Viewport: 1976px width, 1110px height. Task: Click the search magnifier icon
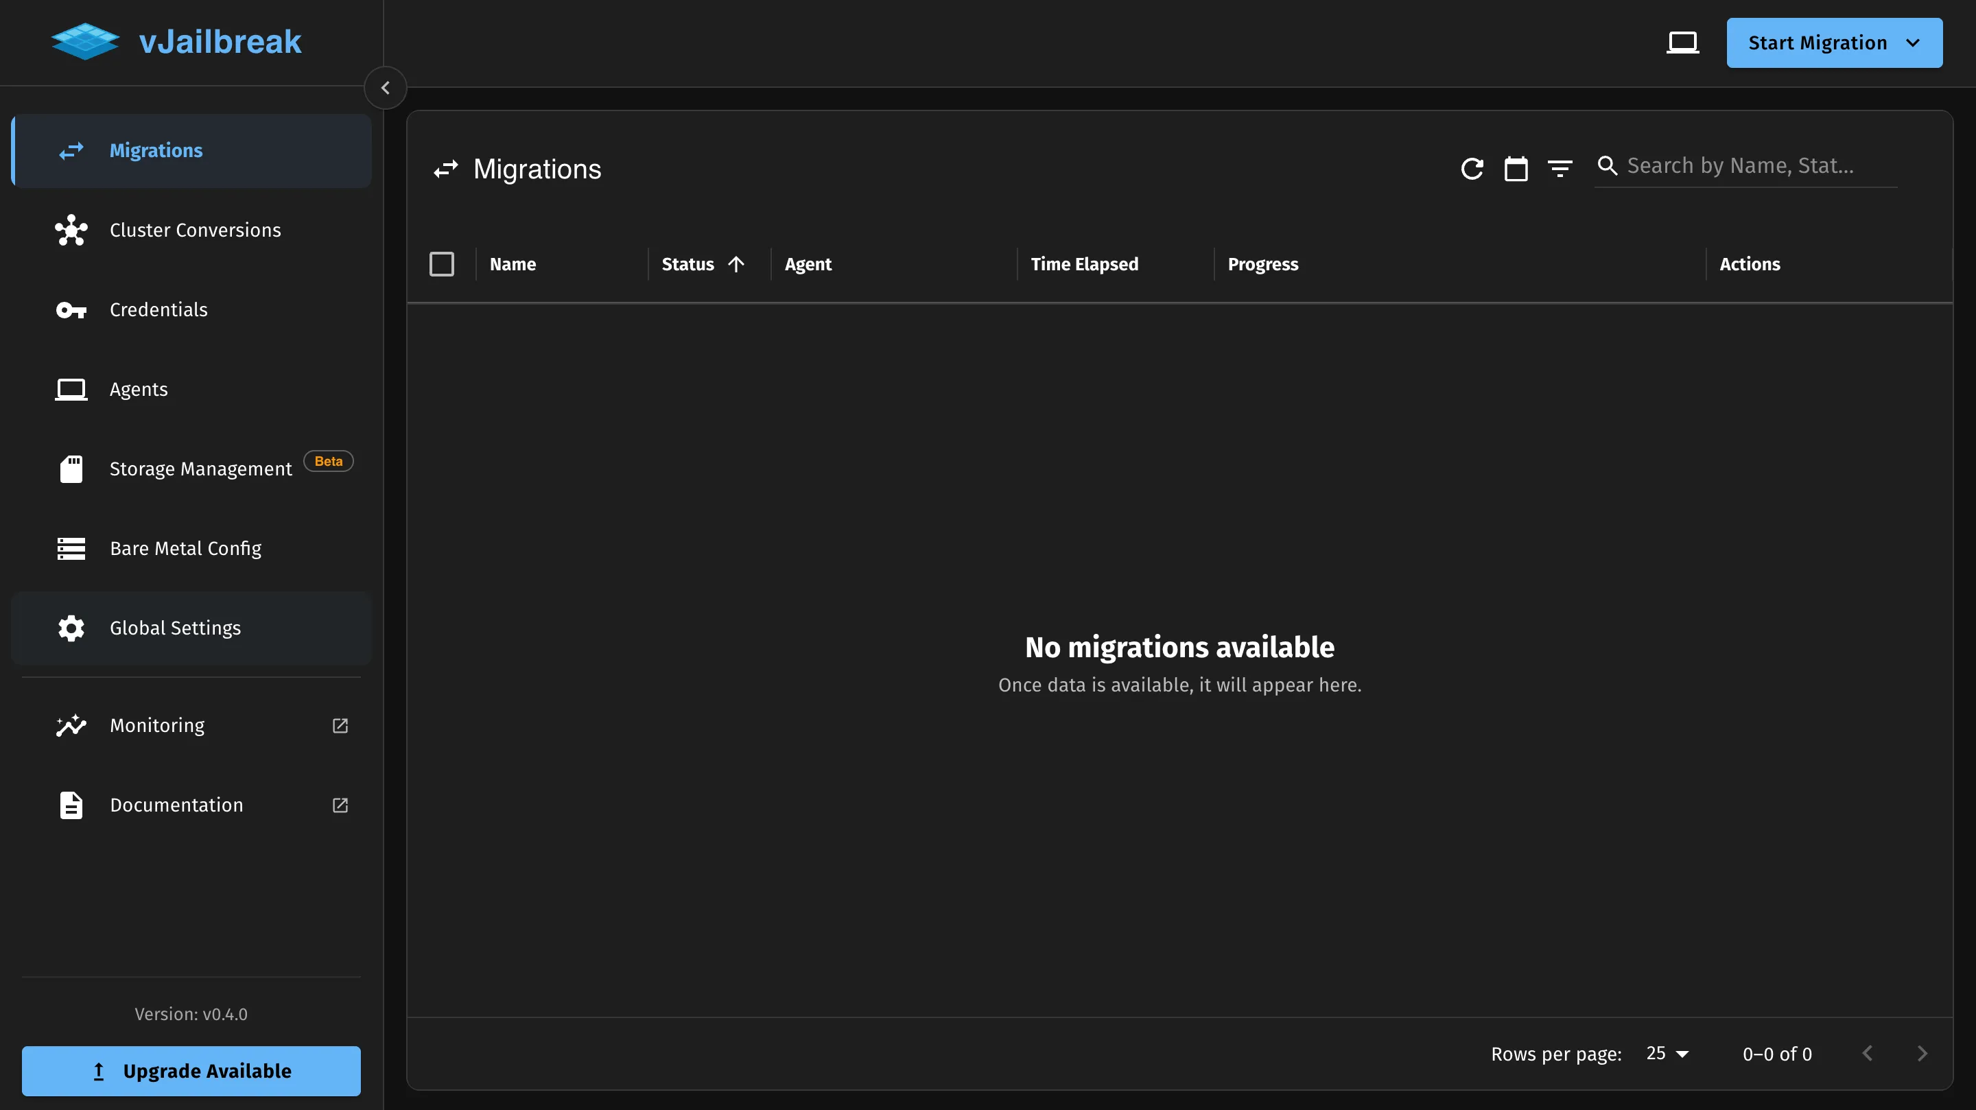[x=1607, y=166]
